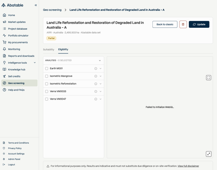Click the Abatable logo

pyautogui.click(x=12, y=5)
